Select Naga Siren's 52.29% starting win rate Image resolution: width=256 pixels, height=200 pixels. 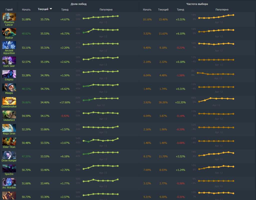pos(26,129)
